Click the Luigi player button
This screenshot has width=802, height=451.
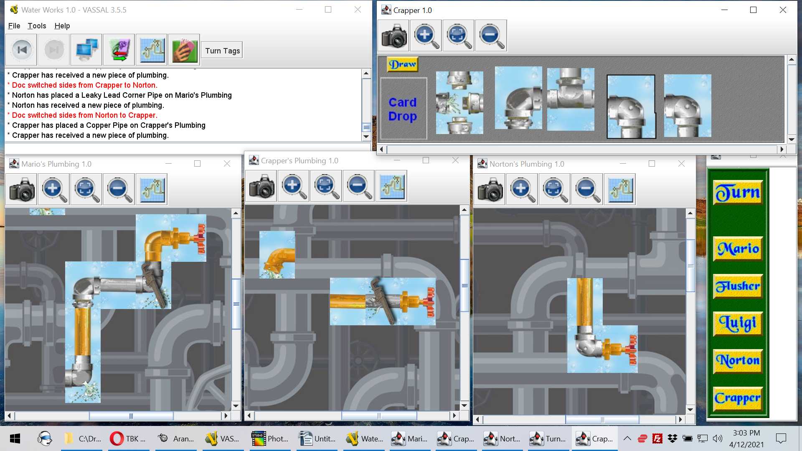pos(738,324)
